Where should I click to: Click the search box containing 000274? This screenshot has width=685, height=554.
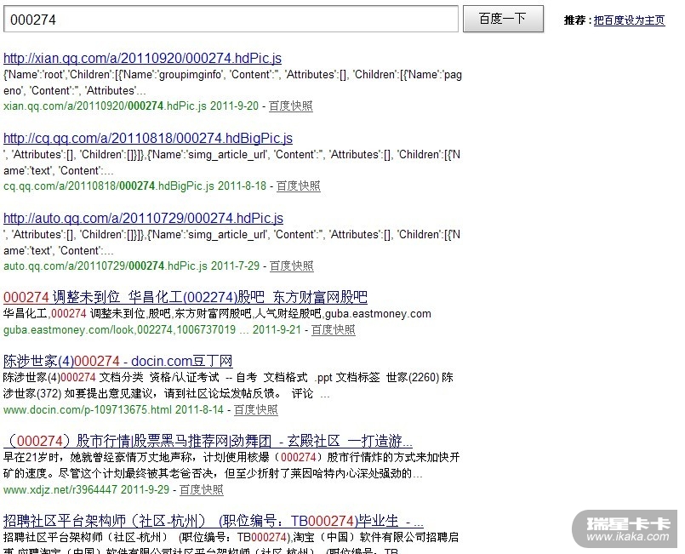point(231,19)
